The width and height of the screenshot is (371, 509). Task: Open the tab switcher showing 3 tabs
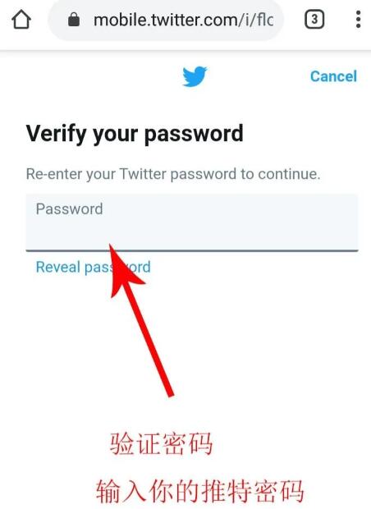click(x=314, y=20)
